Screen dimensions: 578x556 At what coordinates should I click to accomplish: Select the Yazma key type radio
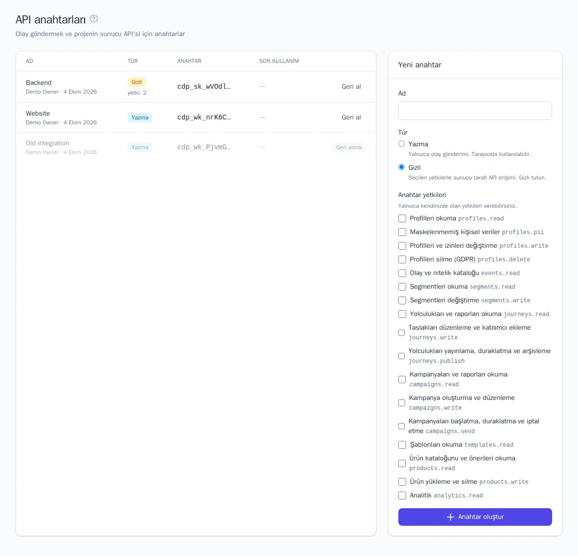click(x=401, y=144)
